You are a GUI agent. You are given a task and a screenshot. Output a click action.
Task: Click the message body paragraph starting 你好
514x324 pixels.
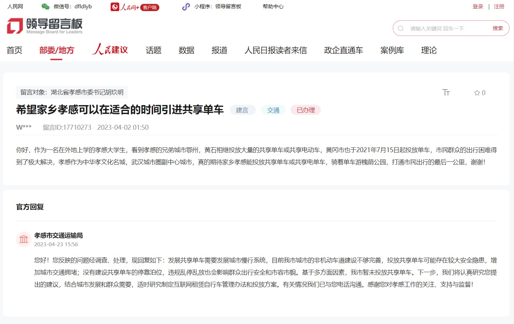(256, 156)
